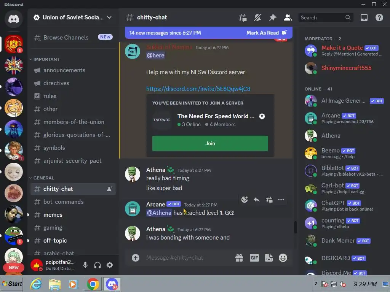Open the rules channel

[73, 96]
